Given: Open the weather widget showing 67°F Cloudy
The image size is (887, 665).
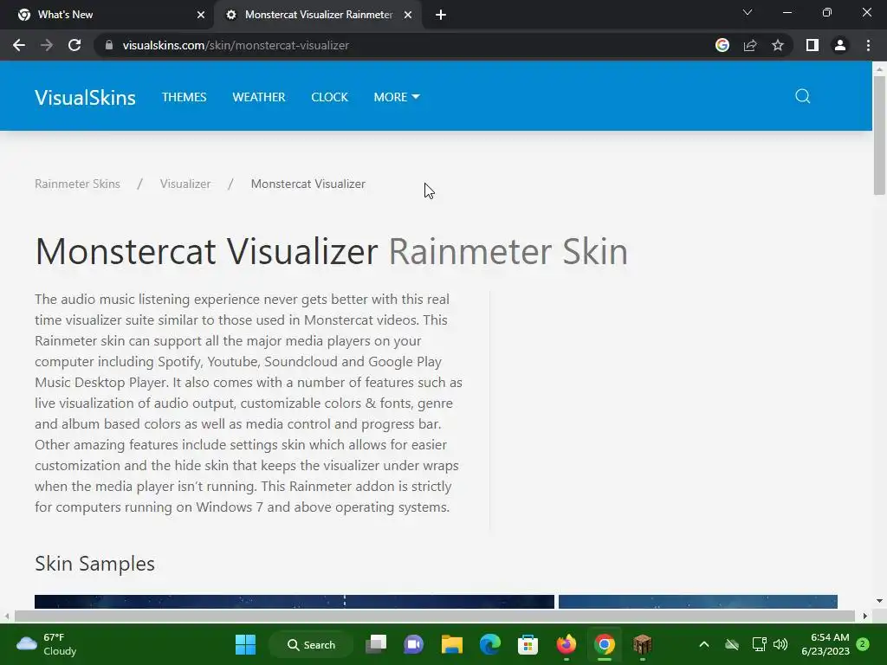Looking at the screenshot, I should click(47, 644).
